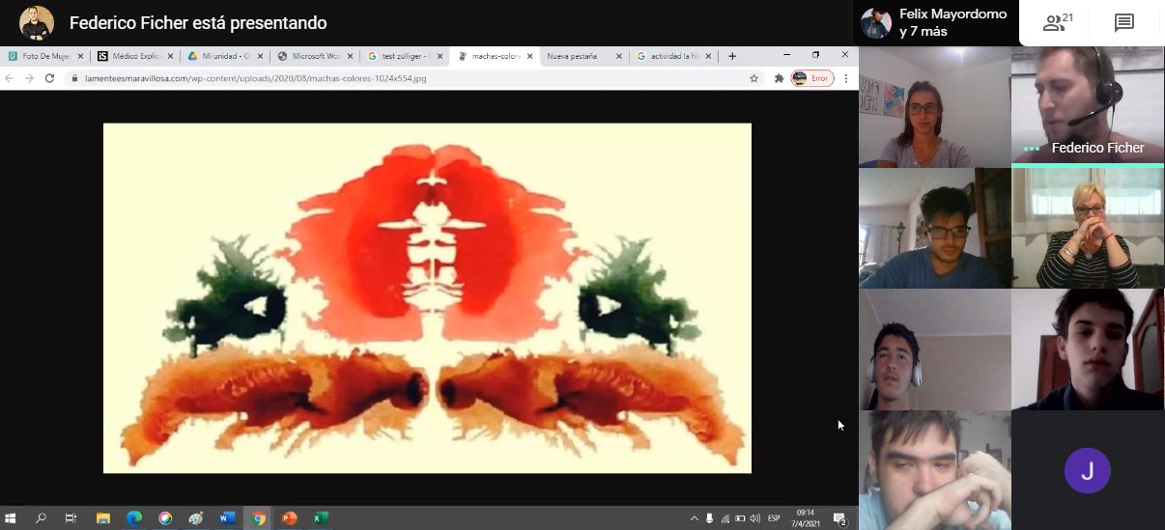
Task: Switch to the 'Médico Explic' tab
Action: 133,56
